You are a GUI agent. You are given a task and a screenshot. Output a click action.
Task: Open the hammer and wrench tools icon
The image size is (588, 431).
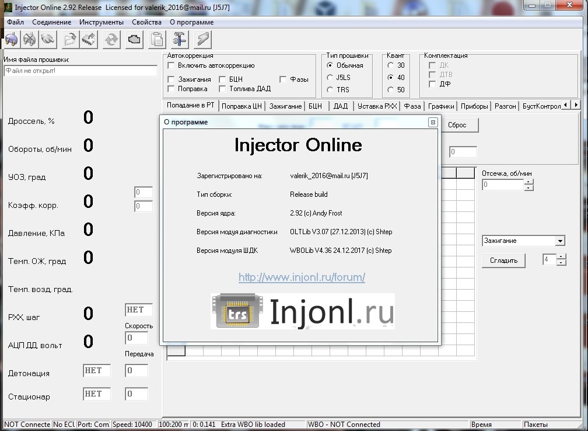[x=180, y=40]
